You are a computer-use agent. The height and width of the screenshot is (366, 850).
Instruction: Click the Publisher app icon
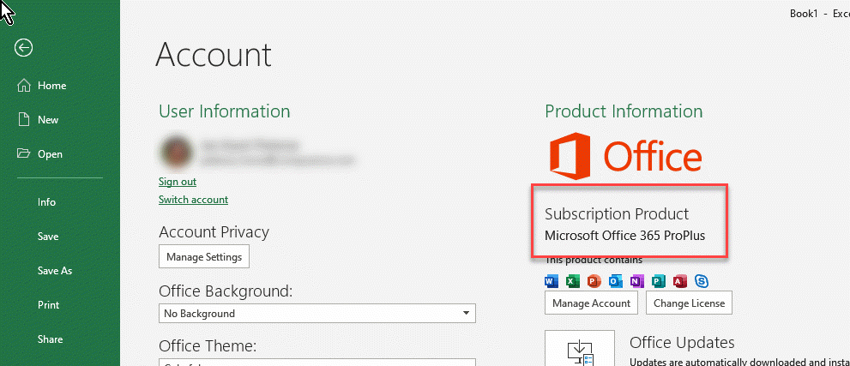tap(658, 281)
